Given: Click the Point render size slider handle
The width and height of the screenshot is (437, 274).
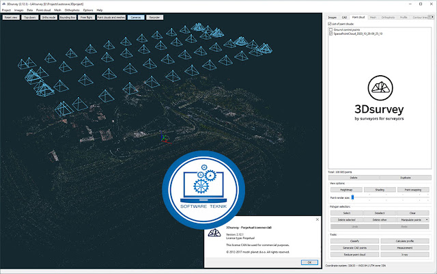Looking at the screenshot, I should pos(352,197).
